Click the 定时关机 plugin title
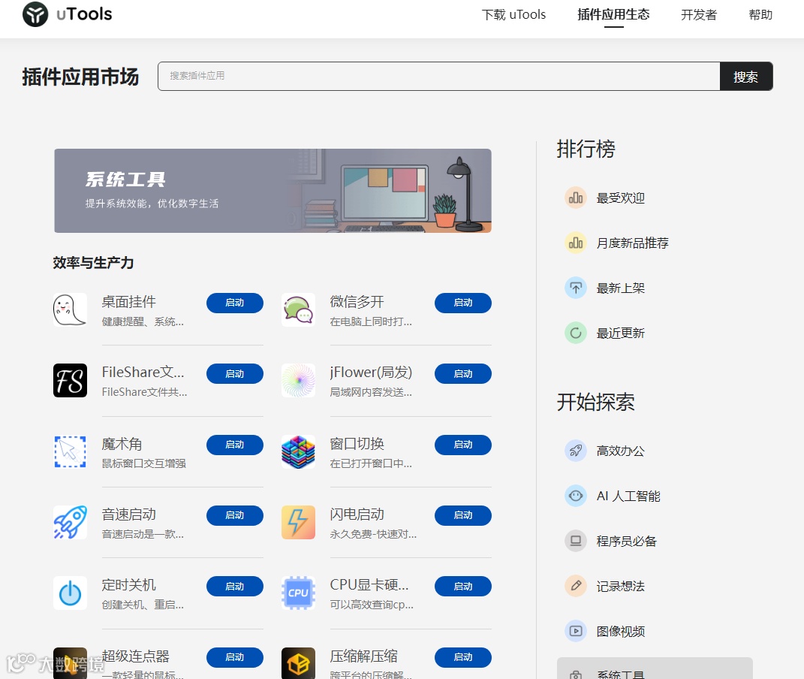This screenshot has width=804, height=679. tap(128, 585)
